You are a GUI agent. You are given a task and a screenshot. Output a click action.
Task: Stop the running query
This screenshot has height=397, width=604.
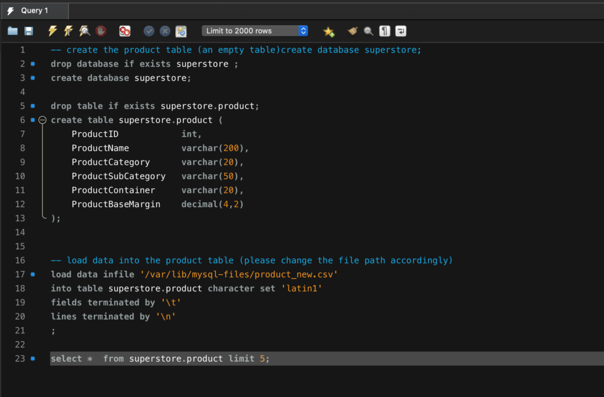point(101,31)
